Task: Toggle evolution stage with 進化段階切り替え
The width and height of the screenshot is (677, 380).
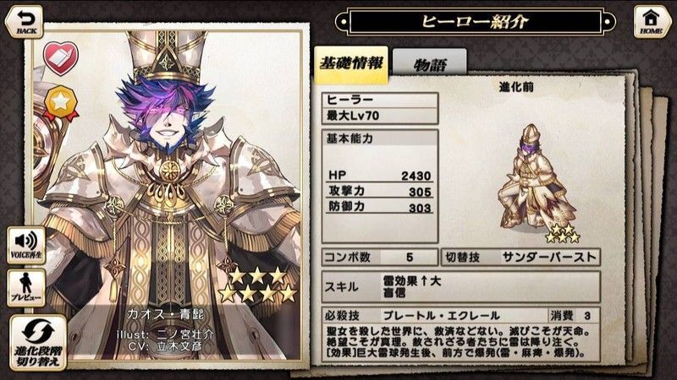Action: click(x=38, y=343)
